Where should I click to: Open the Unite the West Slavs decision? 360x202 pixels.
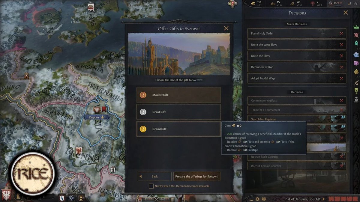point(297,45)
